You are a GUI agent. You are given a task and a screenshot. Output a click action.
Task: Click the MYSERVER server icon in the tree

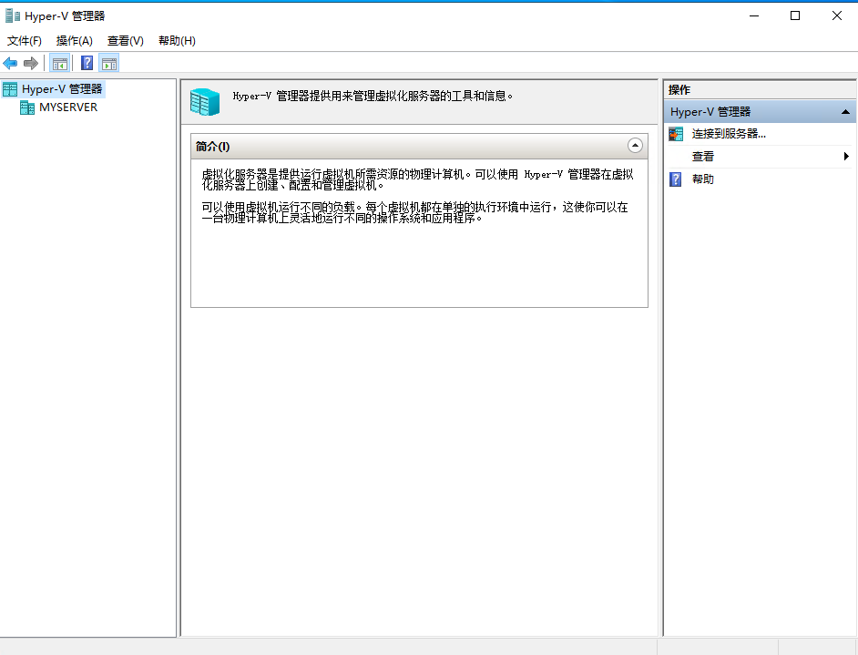[27, 107]
